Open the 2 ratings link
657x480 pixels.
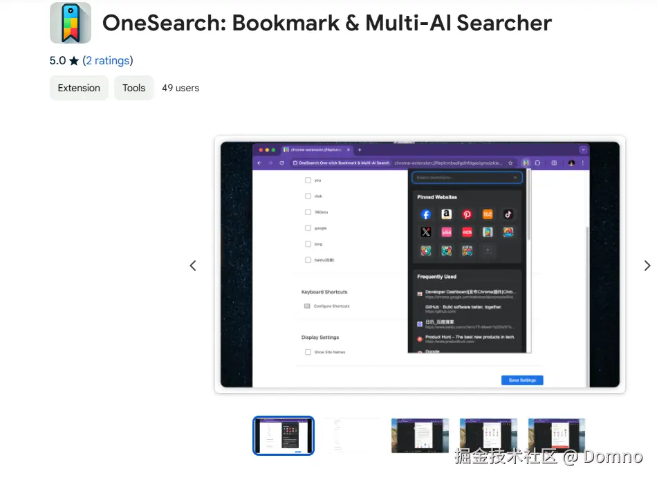[108, 61]
